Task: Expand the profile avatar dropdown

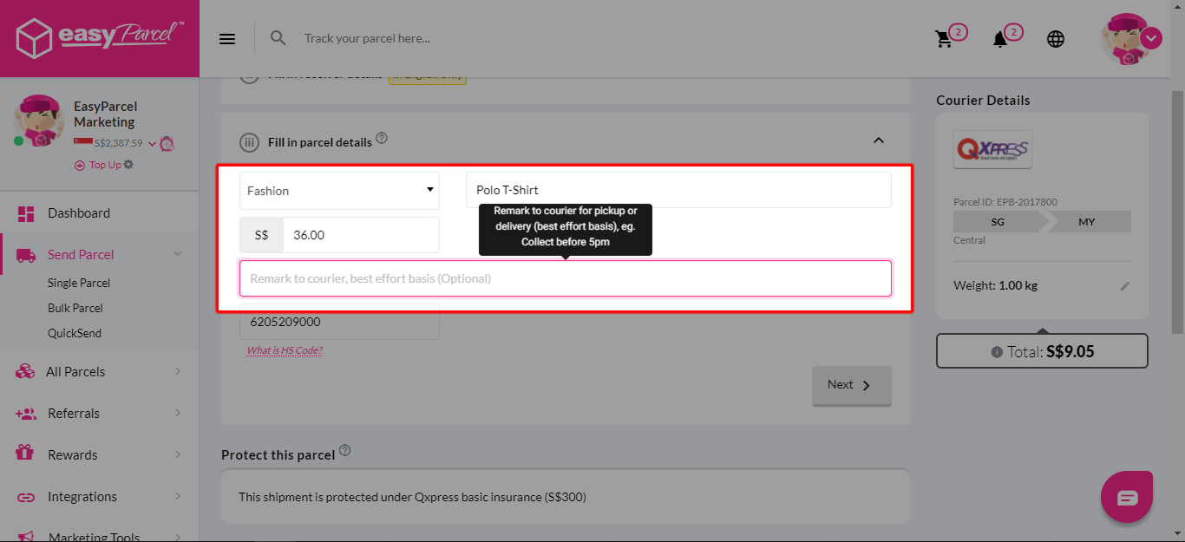Action: (x=1151, y=38)
